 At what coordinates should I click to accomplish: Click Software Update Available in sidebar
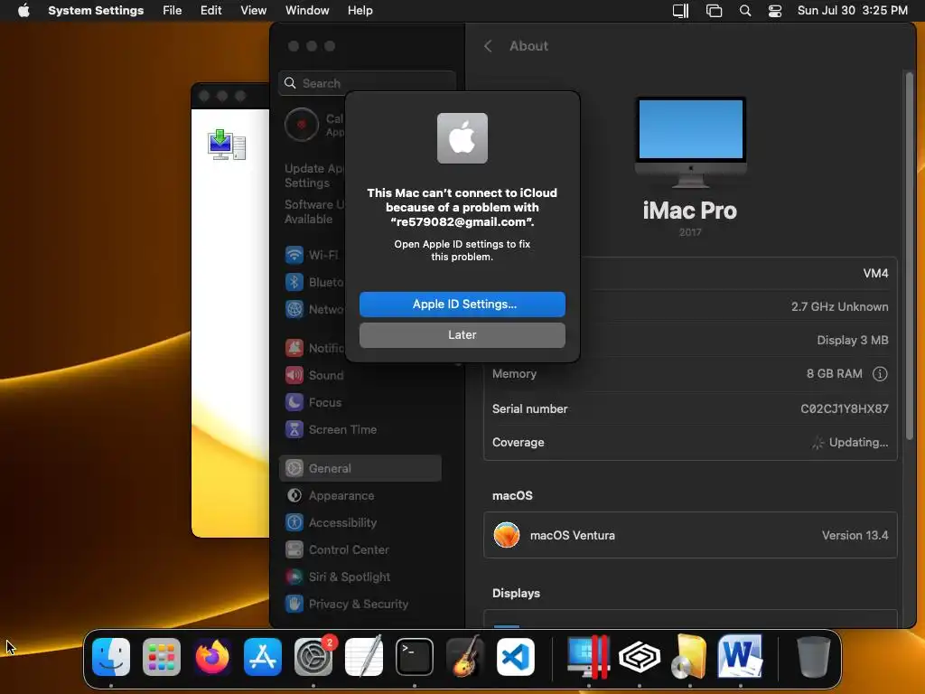[313, 211]
